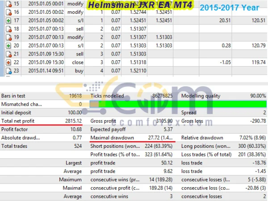Select the timestamp 2015.01.05 00:01 in row 15
The image size is (268, 201).
(46, 4)
